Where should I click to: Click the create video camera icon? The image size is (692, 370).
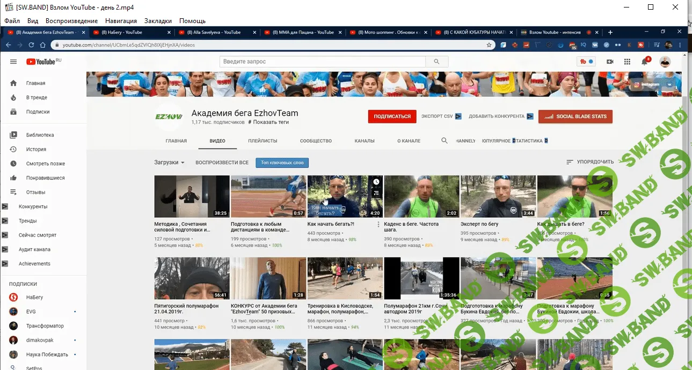click(610, 62)
